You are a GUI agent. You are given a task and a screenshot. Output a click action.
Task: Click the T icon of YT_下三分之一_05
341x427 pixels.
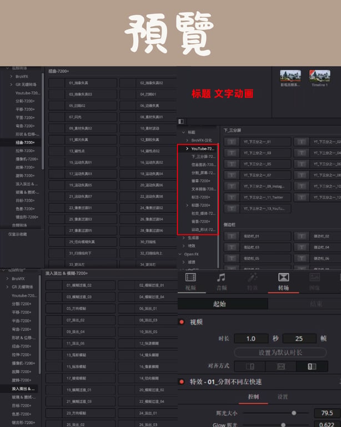click(x=232, y=164)
